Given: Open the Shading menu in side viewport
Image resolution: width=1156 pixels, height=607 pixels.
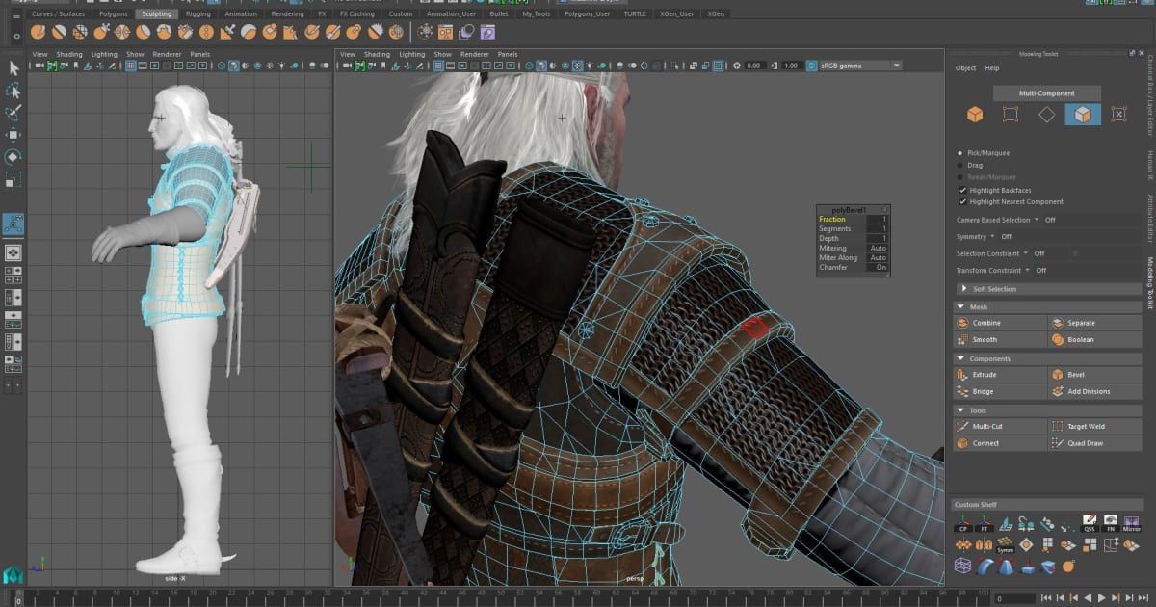Looking at the screenshot, I should click(x=68, y=54).
